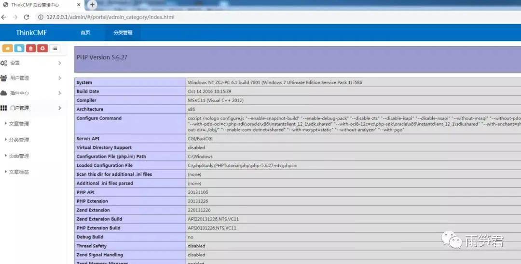Click the red recycle shortcut button
The image size is (521, 264).
[x=43, y=48]
